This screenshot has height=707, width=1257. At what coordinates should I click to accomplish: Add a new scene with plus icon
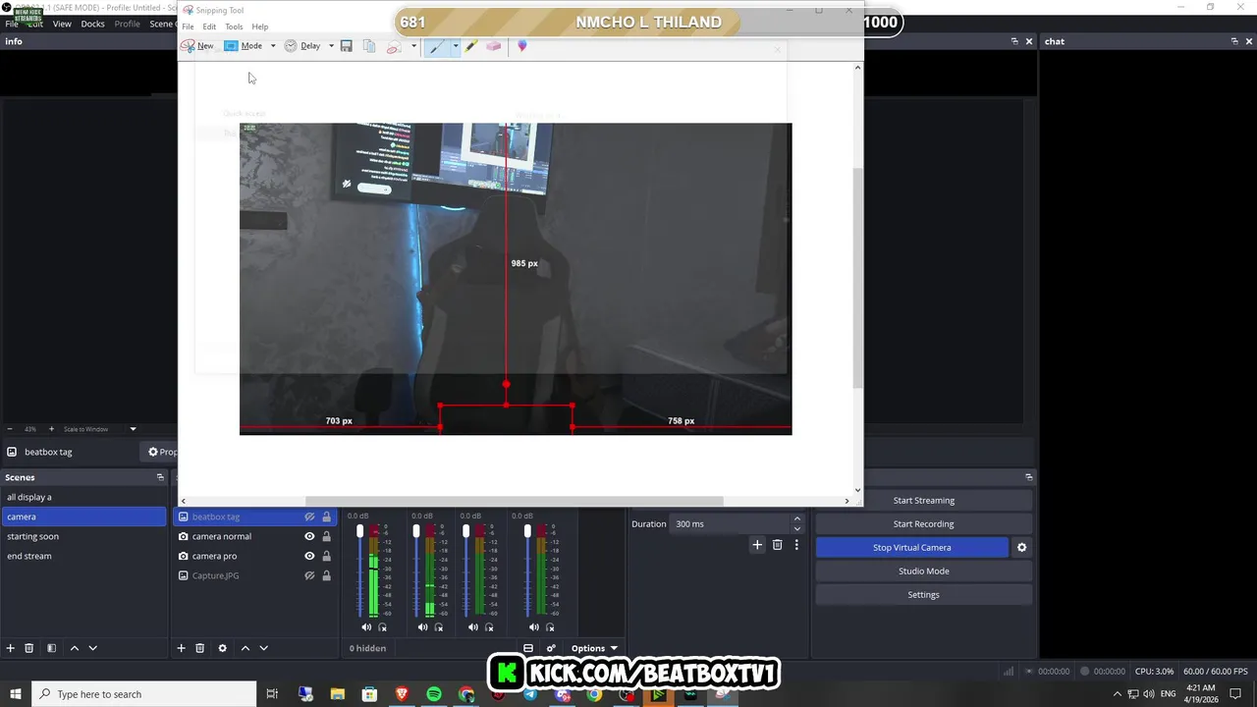pyautogui.click(x=11, y=648)
